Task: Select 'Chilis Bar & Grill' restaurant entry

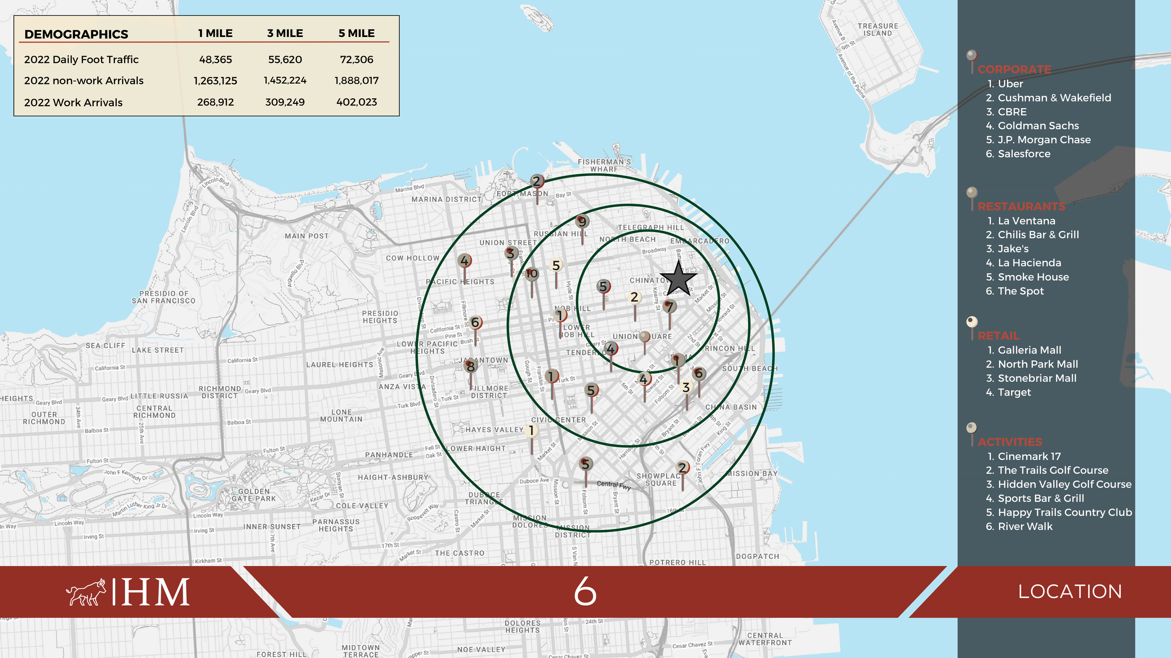Action: (x=1038, y=234)
